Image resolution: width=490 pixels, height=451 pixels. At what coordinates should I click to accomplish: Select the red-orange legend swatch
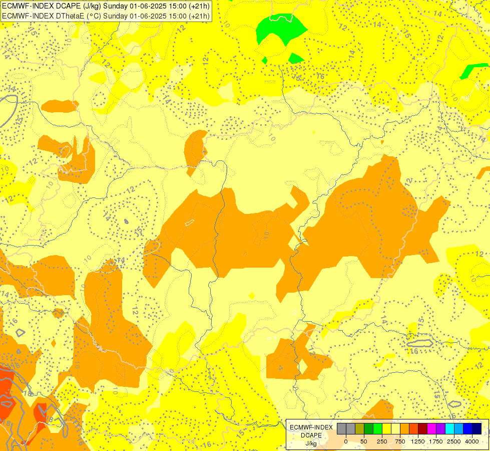coord(414,429)
